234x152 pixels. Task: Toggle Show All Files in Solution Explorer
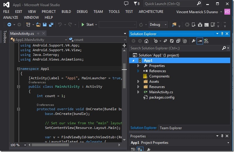[x=184, y=41]
